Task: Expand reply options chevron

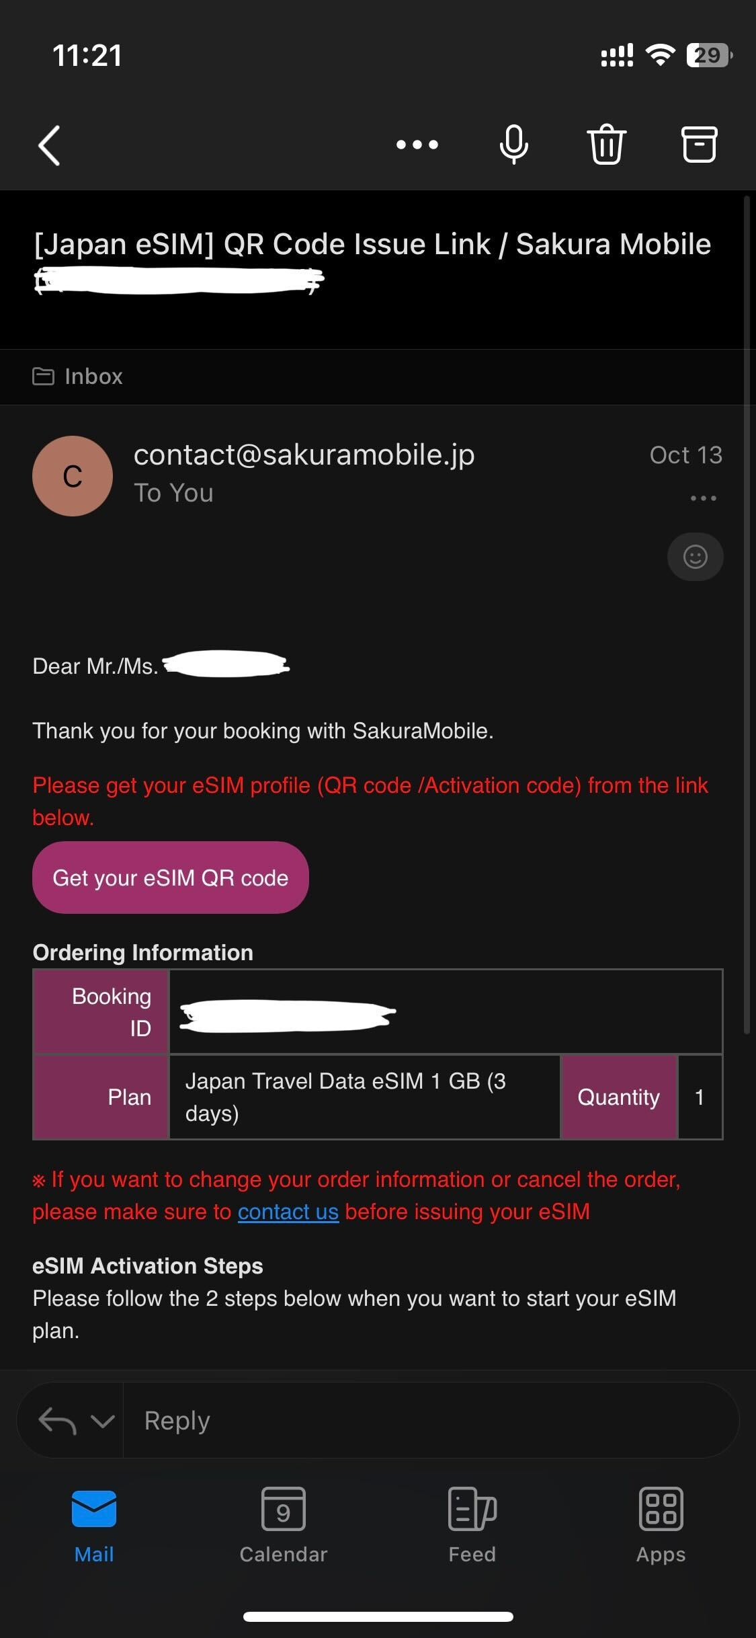Action: pos(103,1421)
